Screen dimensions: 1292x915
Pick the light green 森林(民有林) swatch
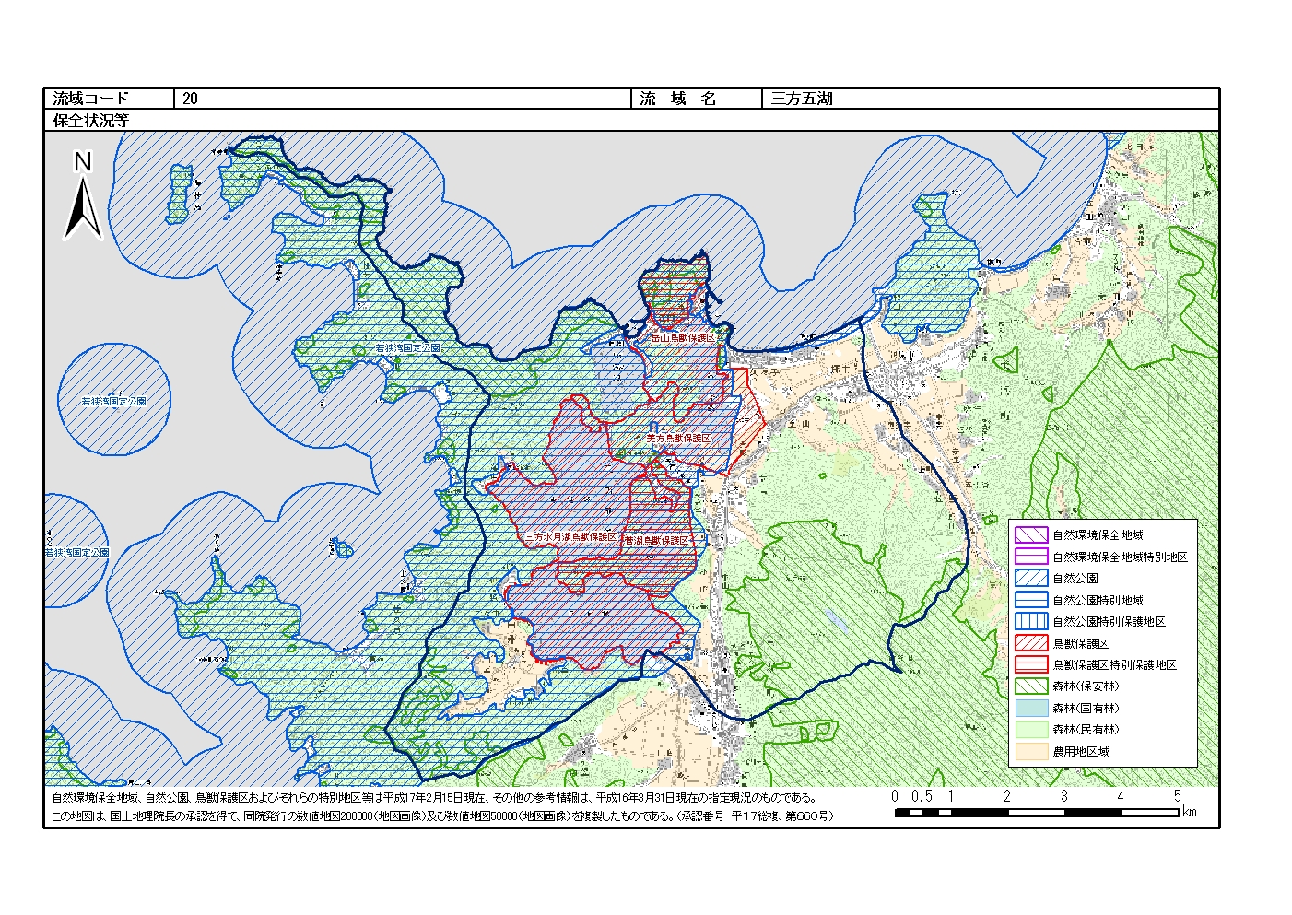point(1031,730)
